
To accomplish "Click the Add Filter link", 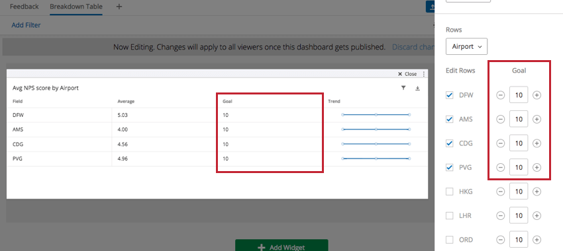I will tap(26, 25).
